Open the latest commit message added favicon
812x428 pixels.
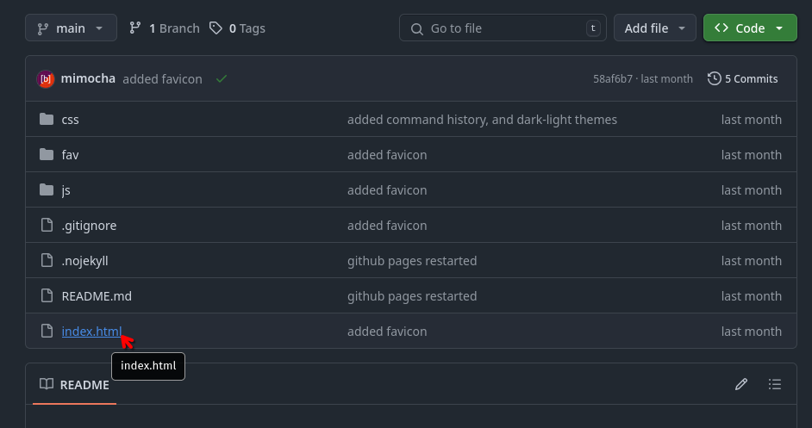[x=162, y=79]
